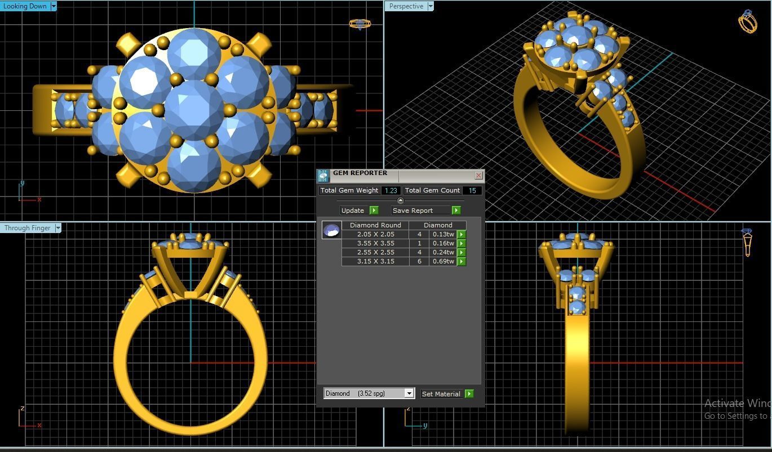772x452 pixels.
Task: Click the Looking Down viewport label
Action: tap(25, 6)
